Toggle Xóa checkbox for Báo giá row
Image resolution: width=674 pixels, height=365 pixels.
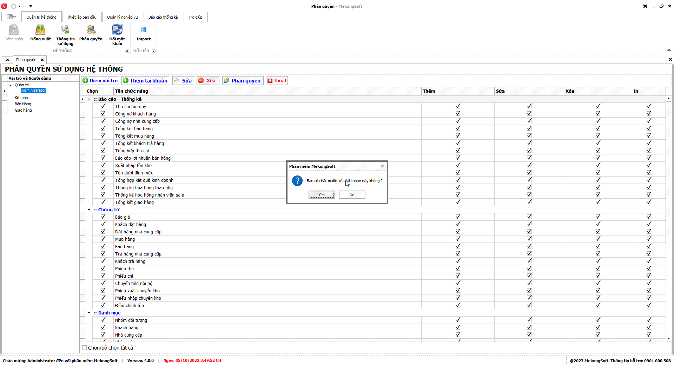coord(598,217)
